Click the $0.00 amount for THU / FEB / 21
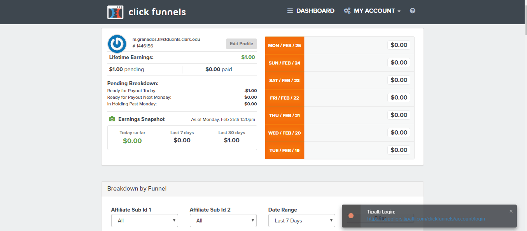The width and height of the screenshot is (527, 231). coord(399,115)
